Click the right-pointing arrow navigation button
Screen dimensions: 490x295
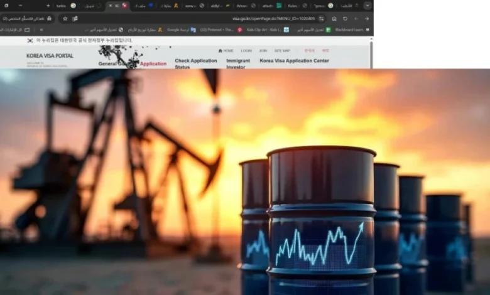[x=366, y=18]
